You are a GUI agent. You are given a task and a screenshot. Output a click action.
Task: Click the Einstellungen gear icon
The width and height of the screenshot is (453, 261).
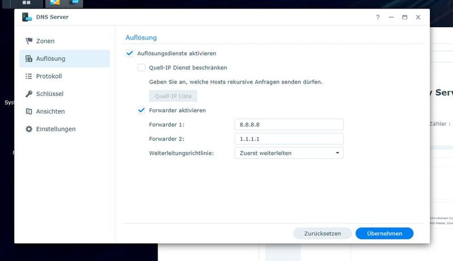pyautogui.click(x=29, y=129)
